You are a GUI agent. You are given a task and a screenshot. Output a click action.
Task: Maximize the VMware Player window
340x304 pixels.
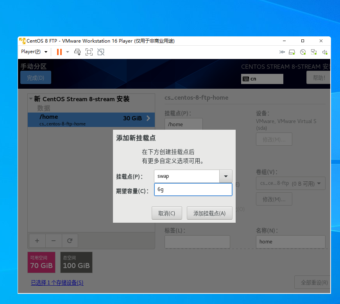tap(303, 41)
